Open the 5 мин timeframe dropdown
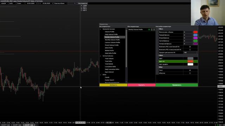 tap(21, 3)
